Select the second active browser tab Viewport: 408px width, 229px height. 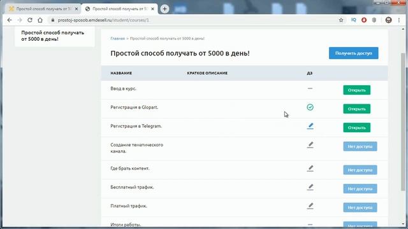click(119, 9)
